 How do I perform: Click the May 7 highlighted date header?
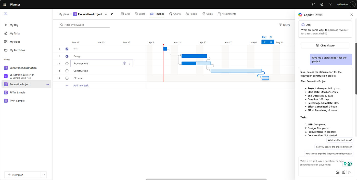[x=265, y=42]
